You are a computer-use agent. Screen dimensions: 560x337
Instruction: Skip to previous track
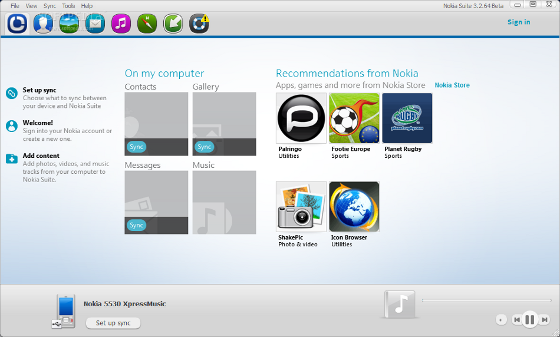pos(517,320)
